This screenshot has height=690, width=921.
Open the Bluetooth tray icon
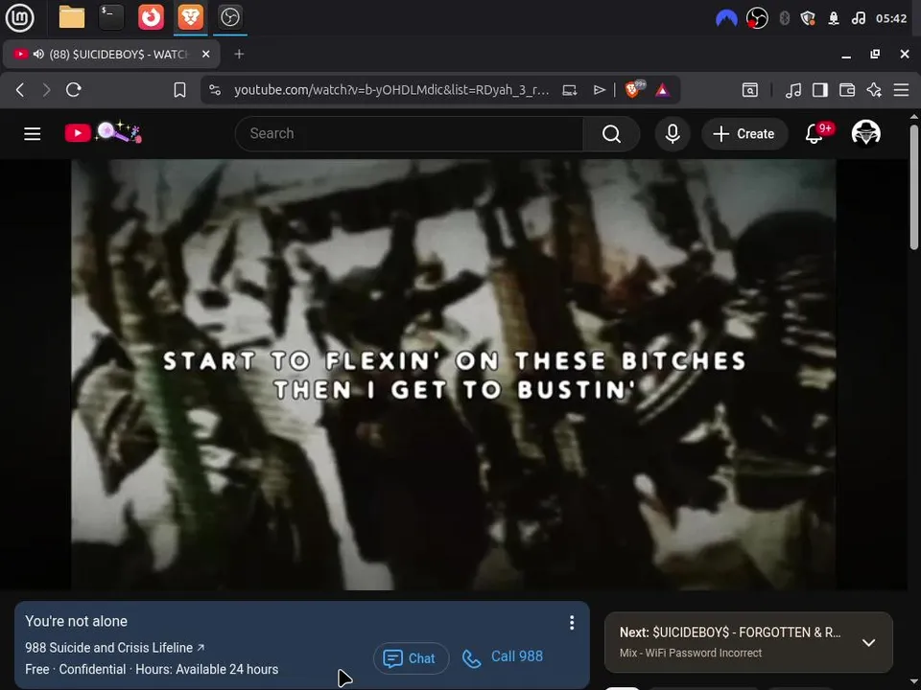[784, 18]
